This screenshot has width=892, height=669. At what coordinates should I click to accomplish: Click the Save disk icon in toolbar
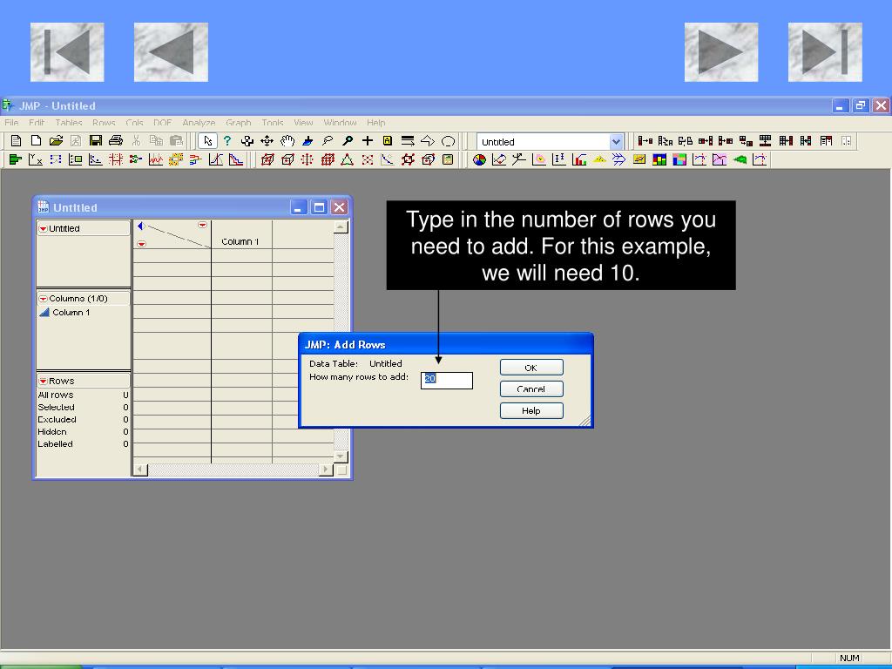point(96,140)
